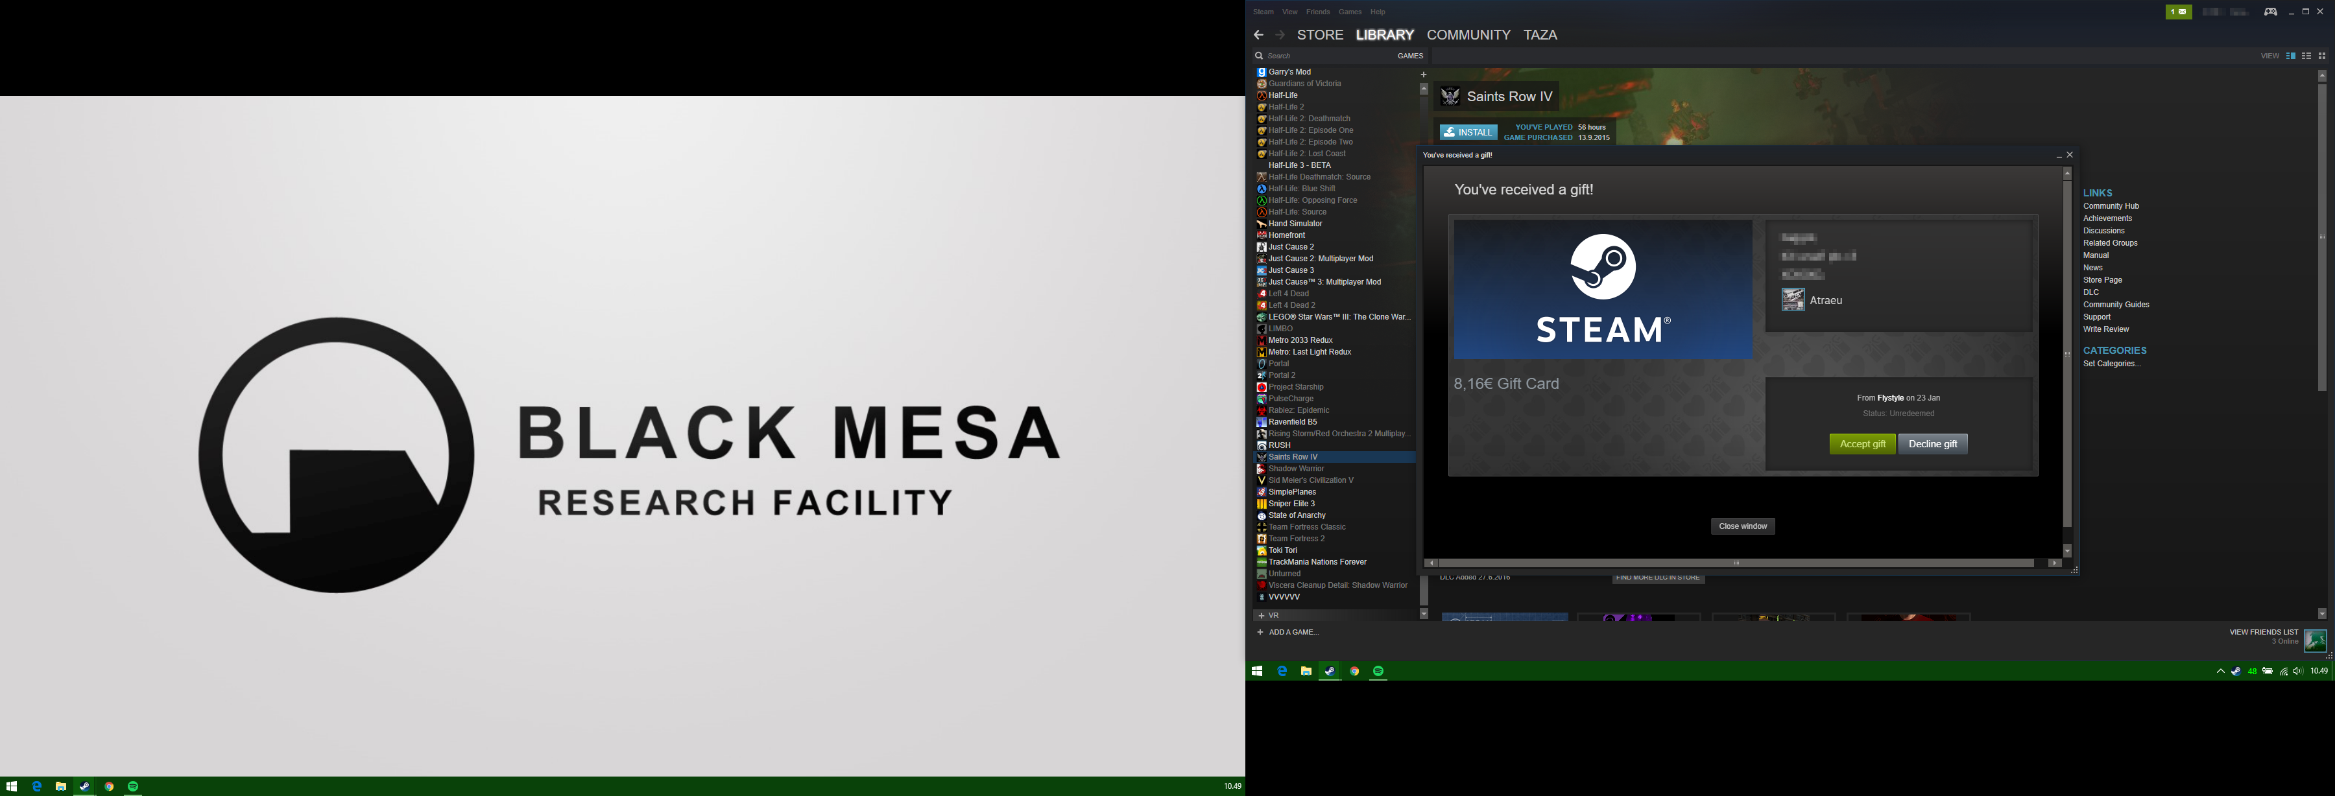
Task: Click the Steam forward navigation arrow
Action: click(1280, 34)
